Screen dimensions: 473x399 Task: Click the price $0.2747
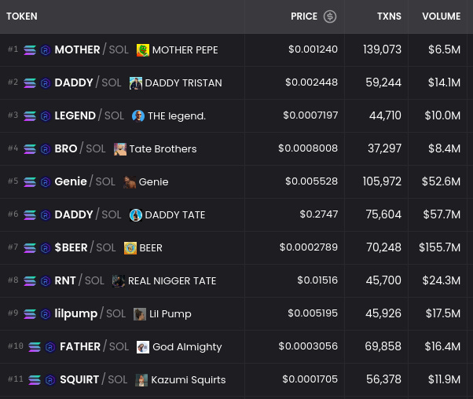318,214
